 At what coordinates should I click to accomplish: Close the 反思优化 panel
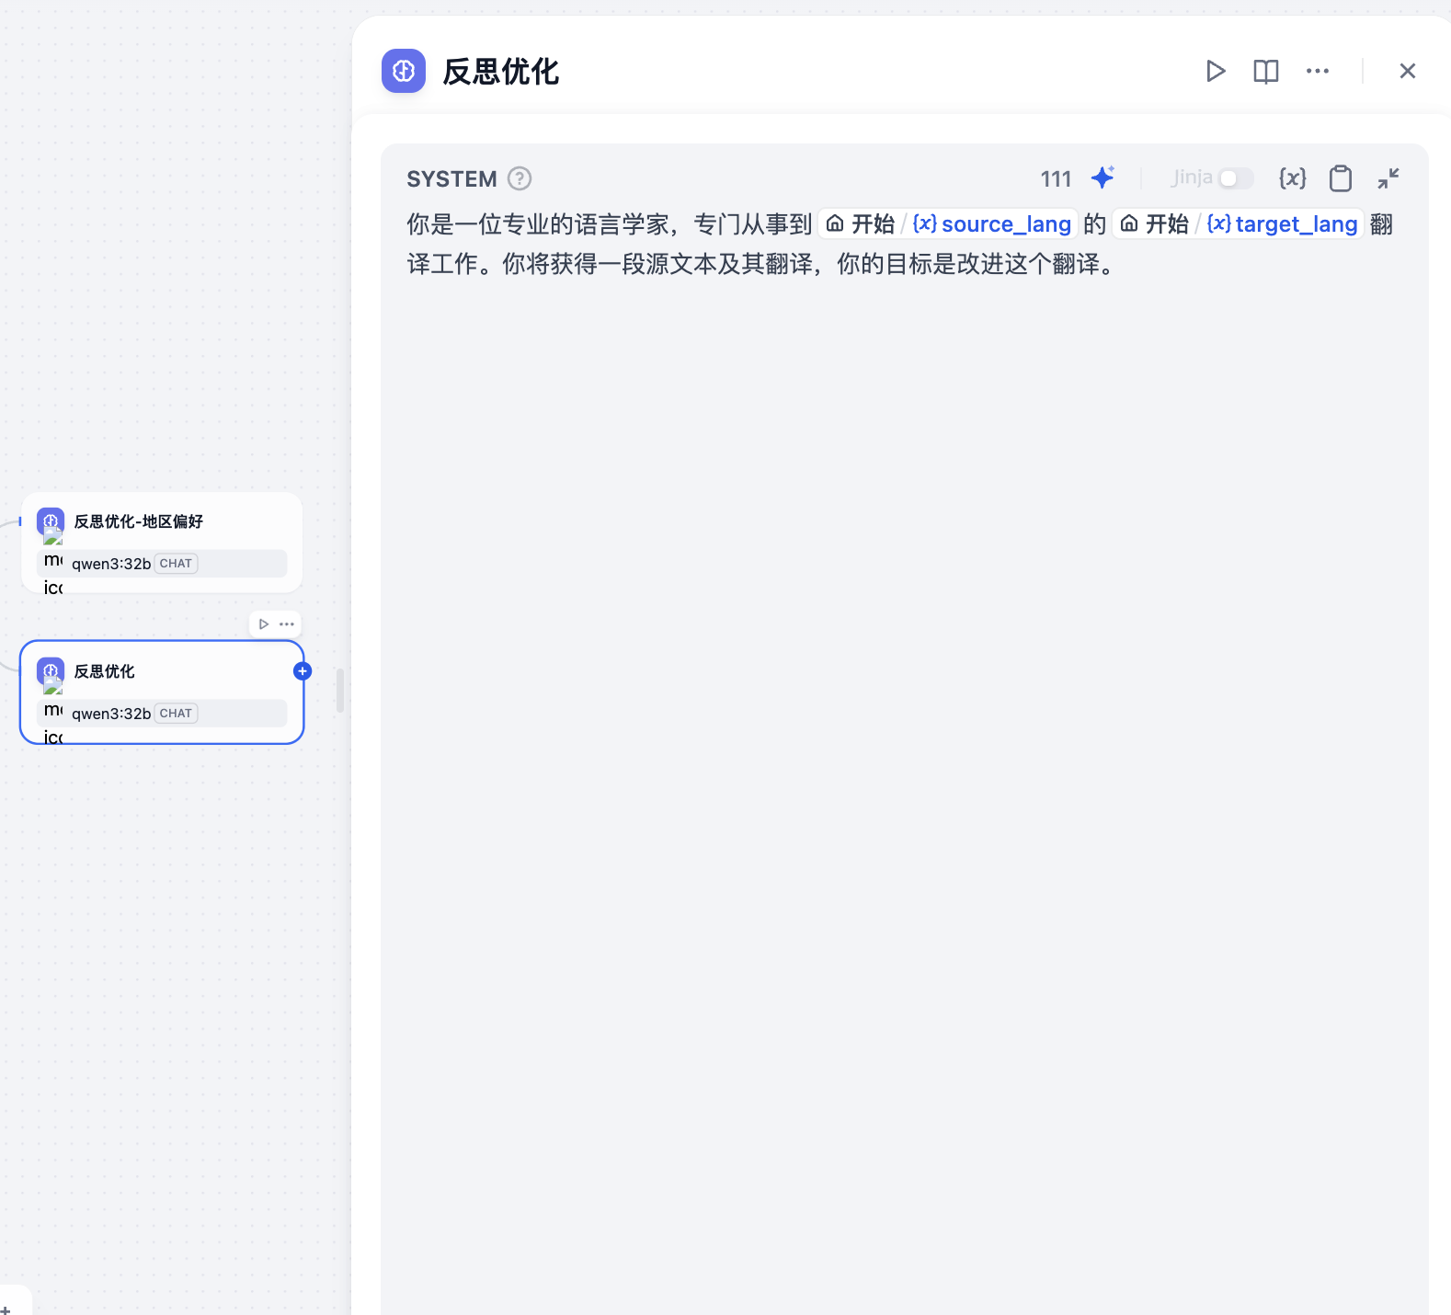[x=1407, y=71]
